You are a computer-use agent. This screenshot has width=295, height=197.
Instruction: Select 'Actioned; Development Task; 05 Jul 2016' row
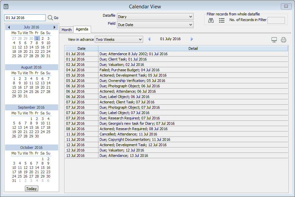click(176, 75)
